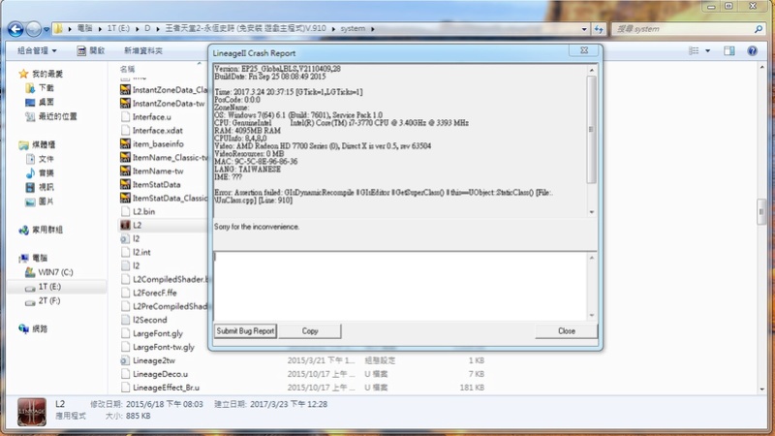Click the refresh button beside address bar
Screen dimensions: 775x436
tap(599, 29)
